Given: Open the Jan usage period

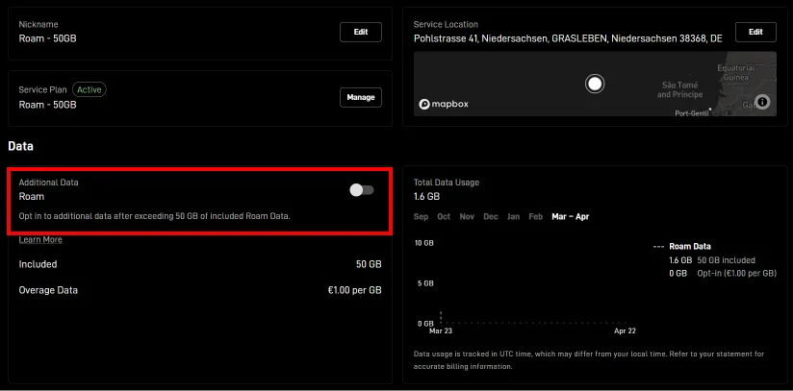Looking at the screenshot, I should coord(513,217).
